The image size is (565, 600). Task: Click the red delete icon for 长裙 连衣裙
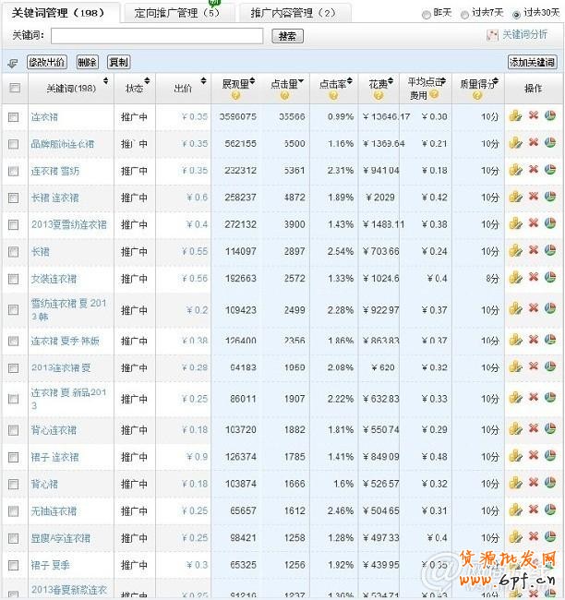point(533,198)
